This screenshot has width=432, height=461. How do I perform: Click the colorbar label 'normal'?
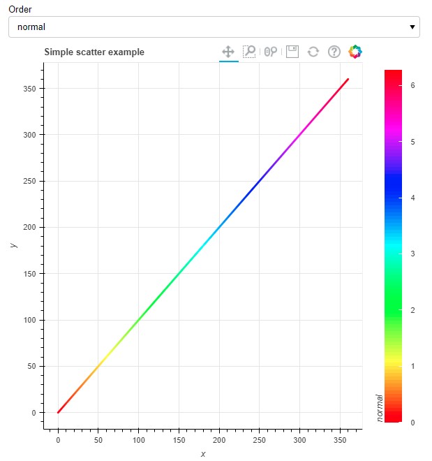tap(380, 408)
